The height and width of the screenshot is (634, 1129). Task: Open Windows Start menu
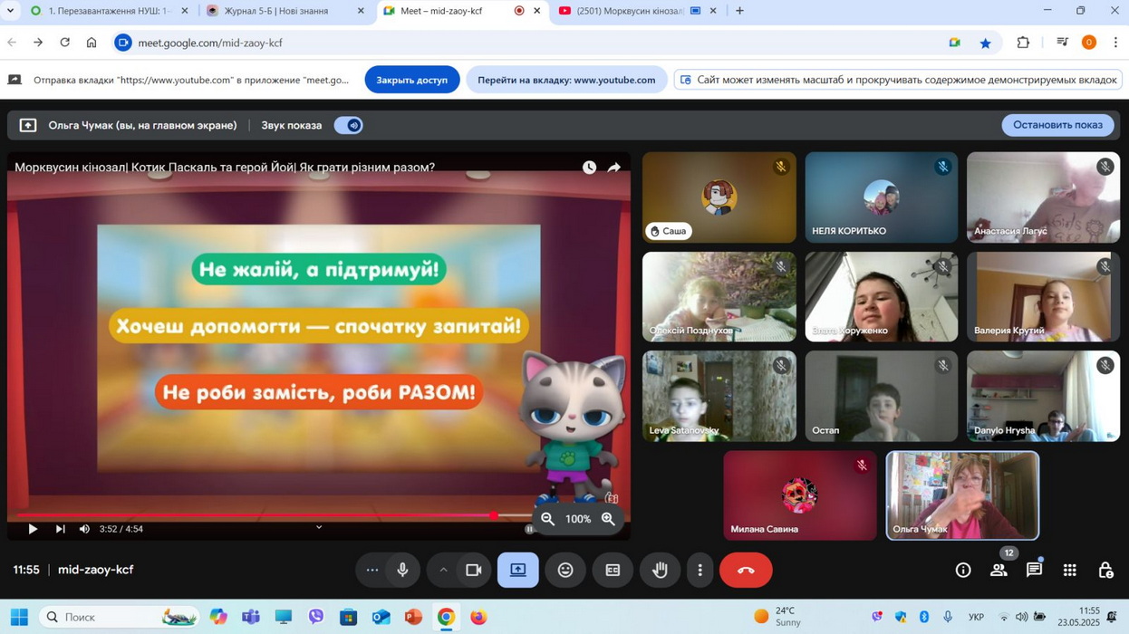[19, 617]
